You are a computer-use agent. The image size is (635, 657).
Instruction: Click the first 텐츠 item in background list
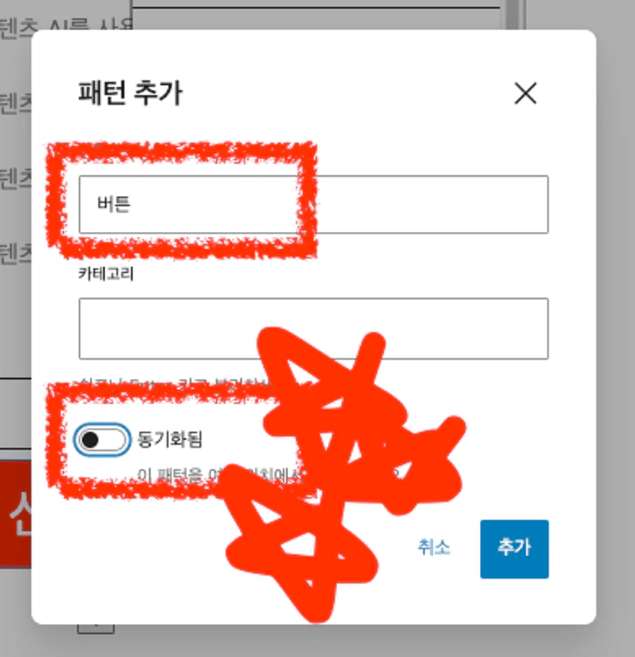[15, 28]
